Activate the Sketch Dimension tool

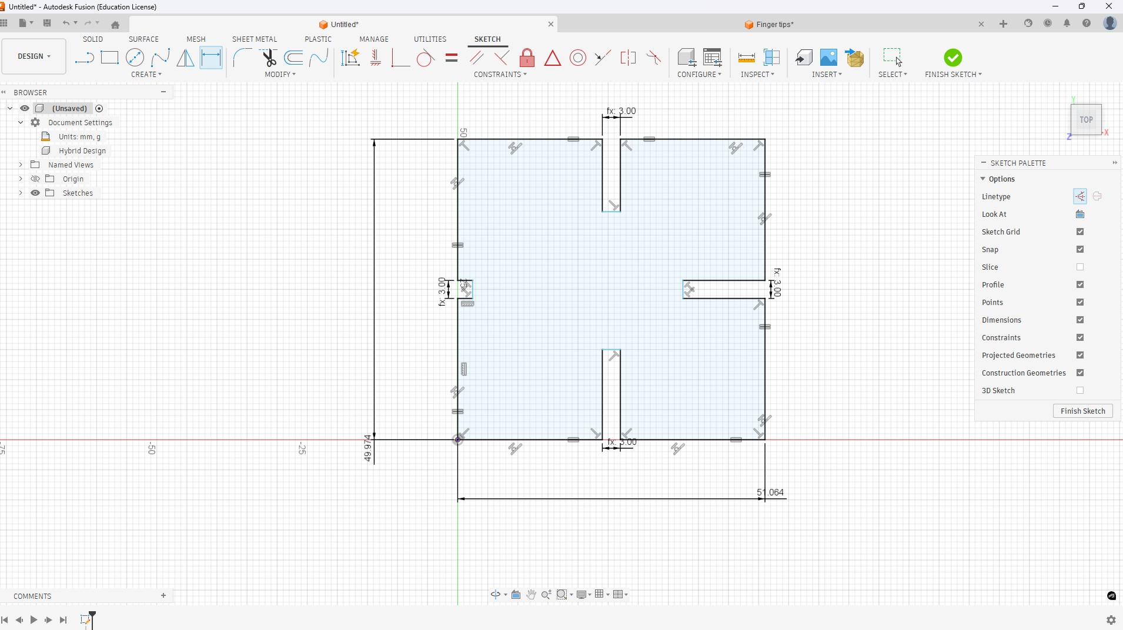pos(211,58)
